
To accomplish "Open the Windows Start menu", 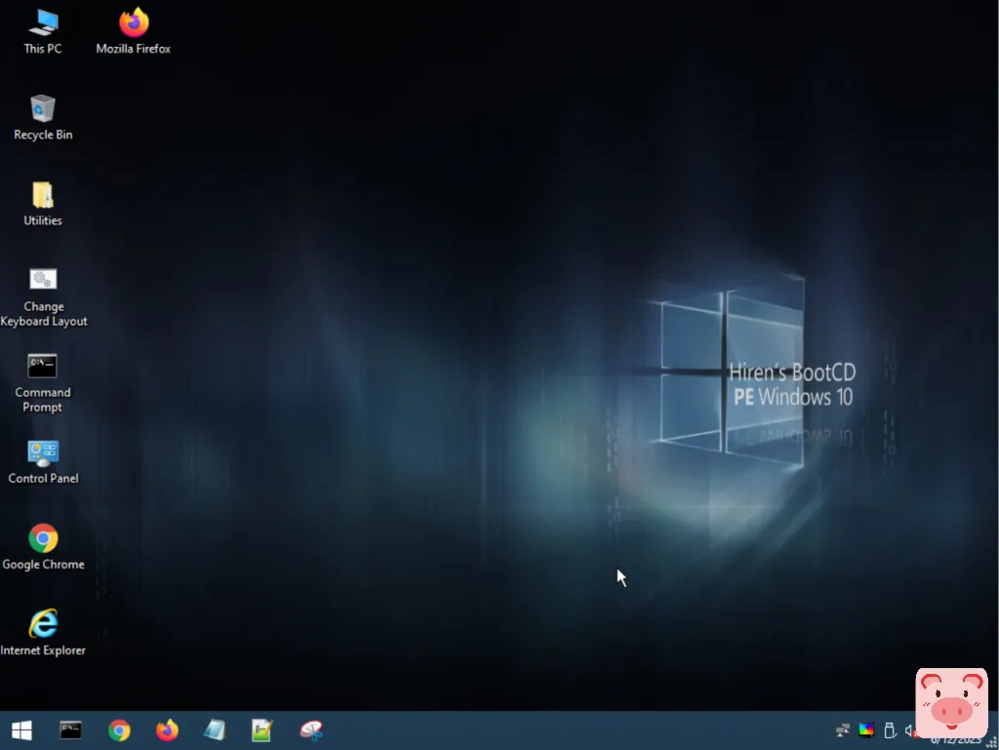I will (x=21, y=730).
